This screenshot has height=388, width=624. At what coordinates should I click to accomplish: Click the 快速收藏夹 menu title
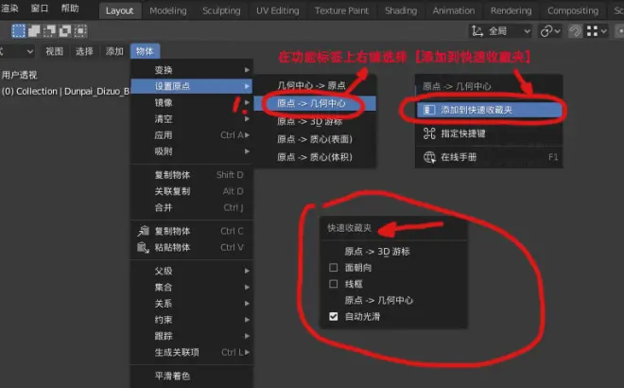(350, 228)
